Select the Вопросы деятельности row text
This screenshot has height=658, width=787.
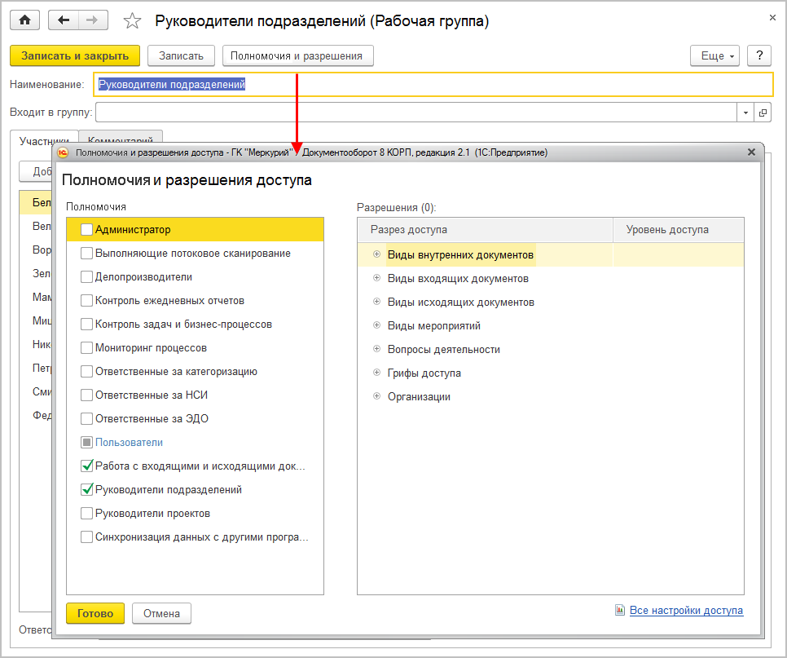coord(444,349)
